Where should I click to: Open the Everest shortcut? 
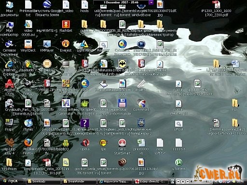66,46
